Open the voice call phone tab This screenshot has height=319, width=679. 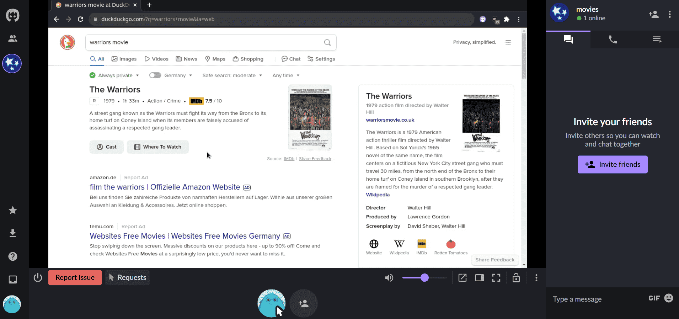[613, 39]
